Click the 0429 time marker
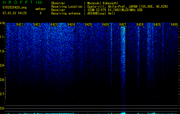 pyautogui.click(x=157, y=24)
